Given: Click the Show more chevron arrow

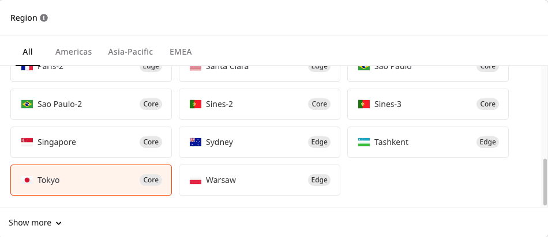Looking at the screenshot, I should click(59, 223).
